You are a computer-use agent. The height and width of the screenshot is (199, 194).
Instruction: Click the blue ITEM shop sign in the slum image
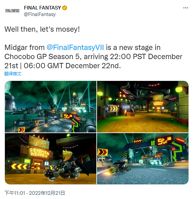click(x=126, y=107)
